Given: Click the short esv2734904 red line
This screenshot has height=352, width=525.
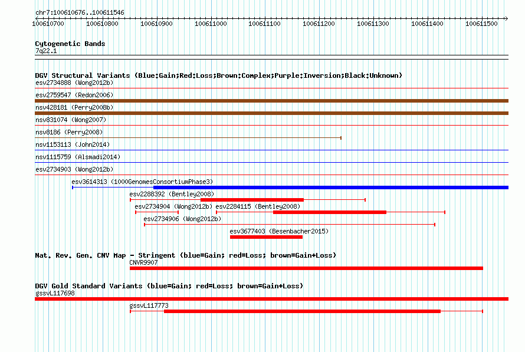Looking at the screenshot, I should [x=157, y=212].
